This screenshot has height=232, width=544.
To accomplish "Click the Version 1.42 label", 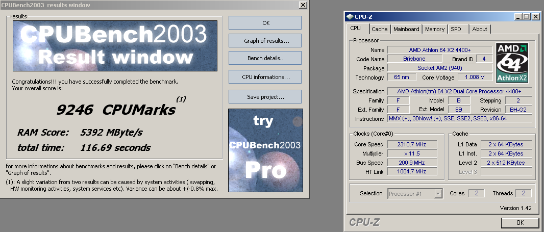I will 515,208.
